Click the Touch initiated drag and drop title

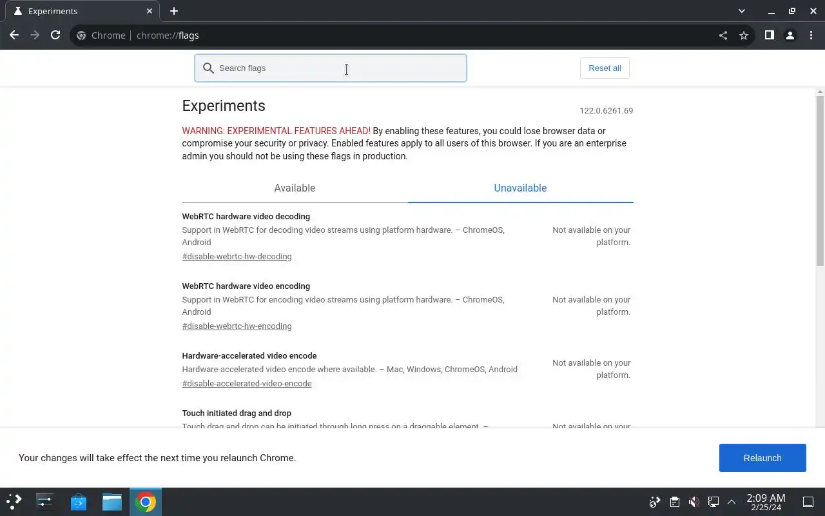pos(237,413)
